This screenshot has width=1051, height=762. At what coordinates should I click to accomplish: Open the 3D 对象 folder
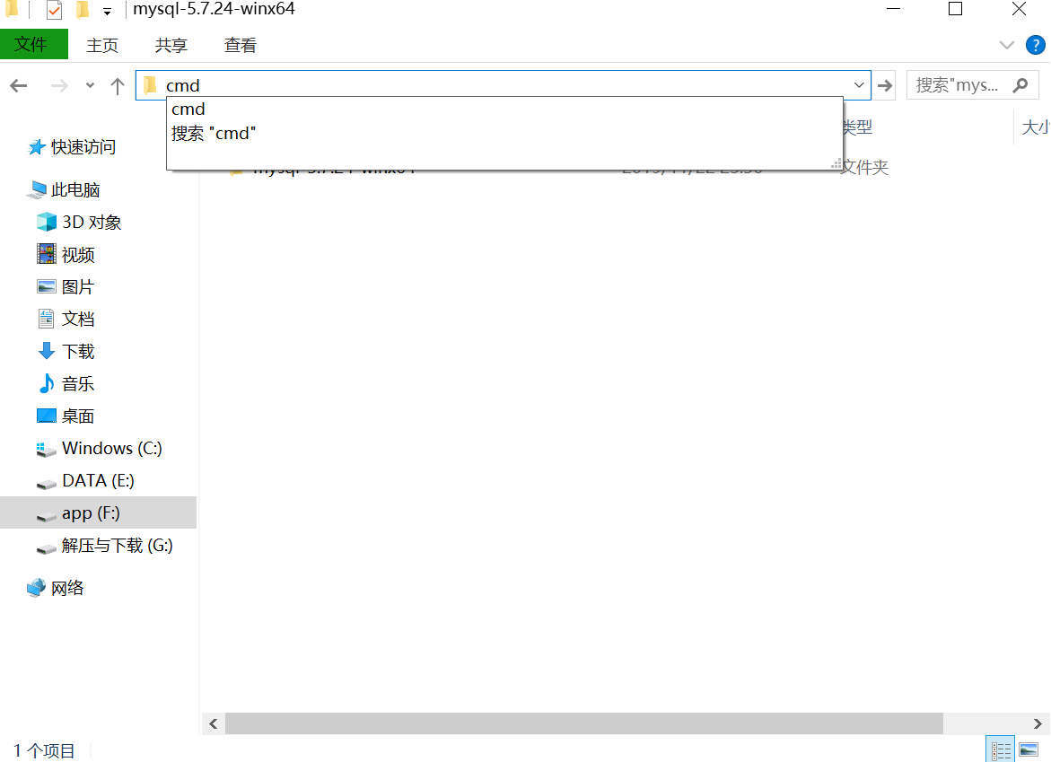click(92, 222)
